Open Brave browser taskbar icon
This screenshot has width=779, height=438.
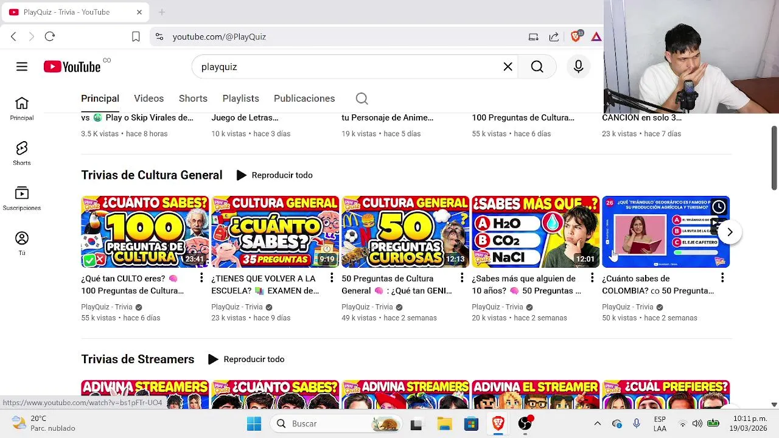498,423
